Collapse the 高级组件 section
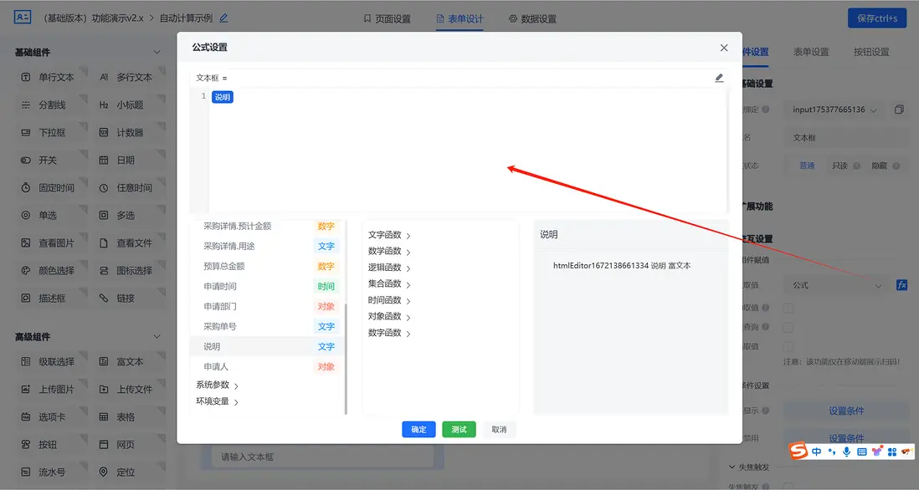This screenshot has height=490, width=919. (157, 337)
